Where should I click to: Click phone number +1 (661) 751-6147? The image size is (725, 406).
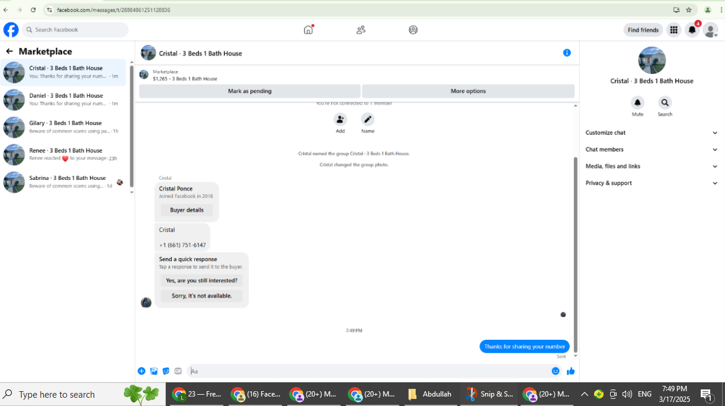182,245
